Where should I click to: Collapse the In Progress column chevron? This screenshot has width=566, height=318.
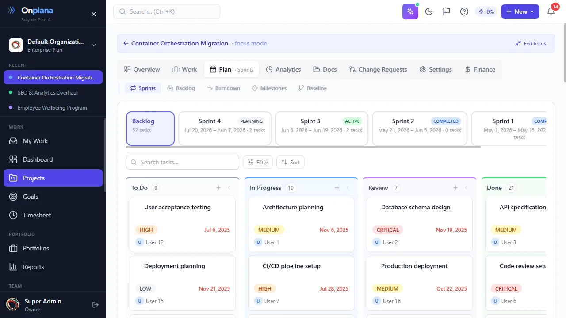[x=348, y=188]
